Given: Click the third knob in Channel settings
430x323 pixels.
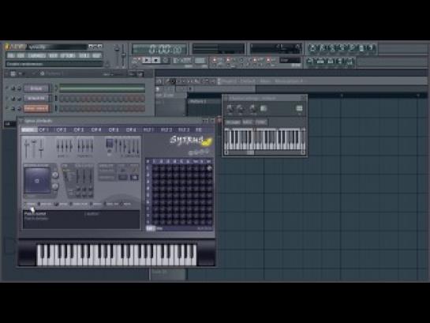Looking at the screenshot, I should [x=252, y=109].
